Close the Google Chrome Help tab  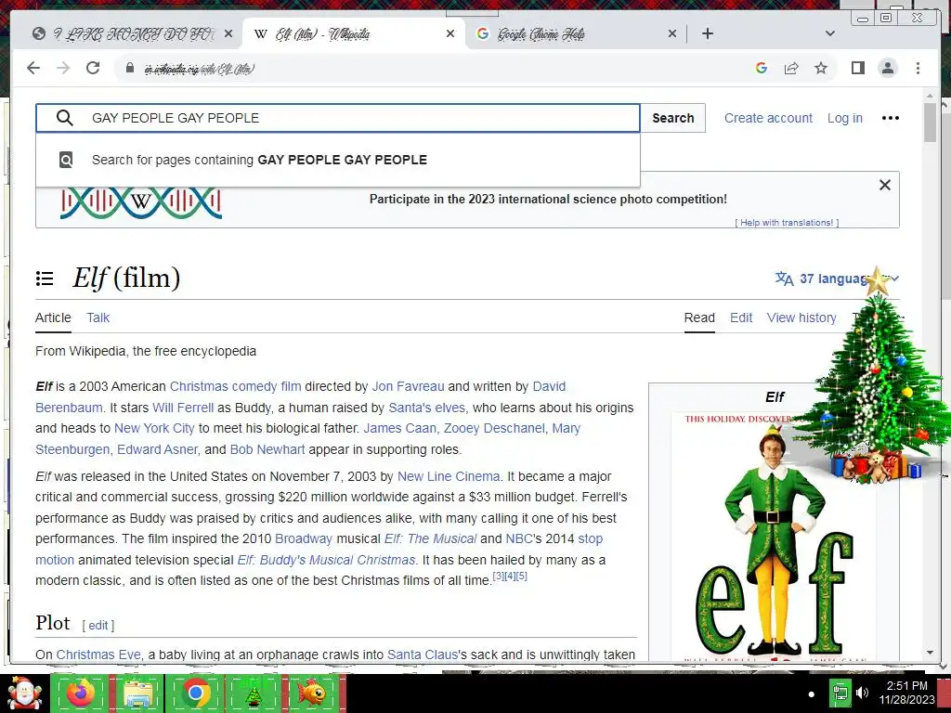[x=672, y=34]
